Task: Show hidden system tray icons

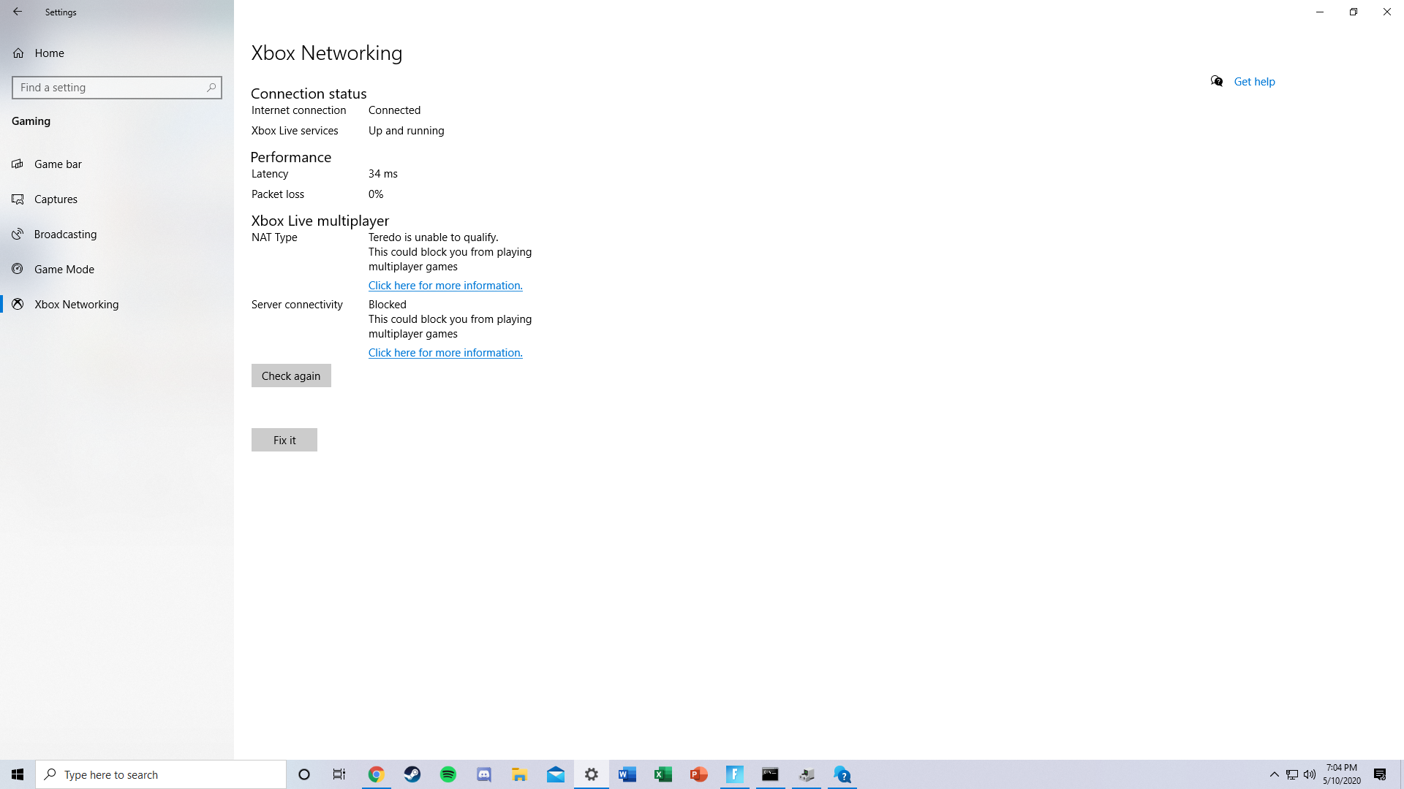Action: [1275, 774]
